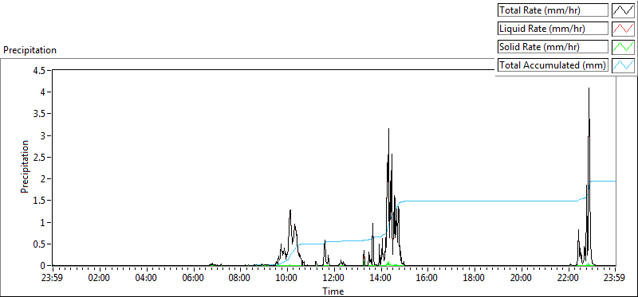Click the 04:00 time axis marker

click(147, 279)
